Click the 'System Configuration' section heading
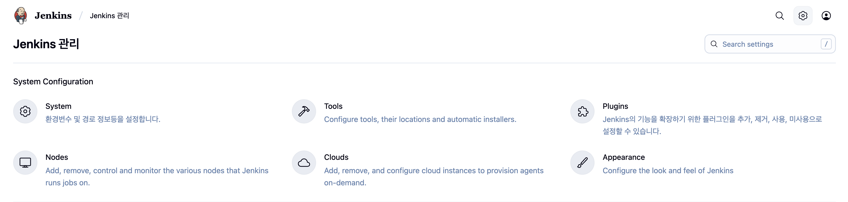The height and width of the screenshot is (202, 848). point(53,82)
